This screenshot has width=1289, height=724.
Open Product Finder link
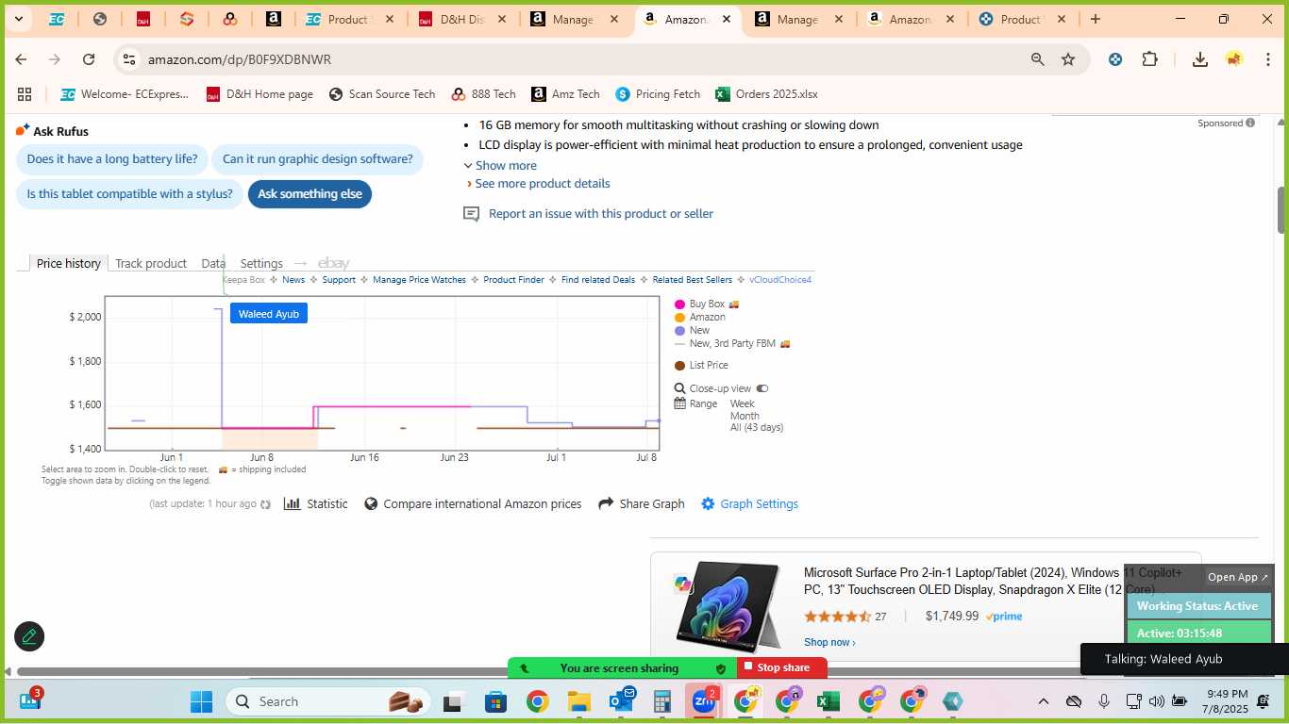pyautogui.click(x=513, y=280)
